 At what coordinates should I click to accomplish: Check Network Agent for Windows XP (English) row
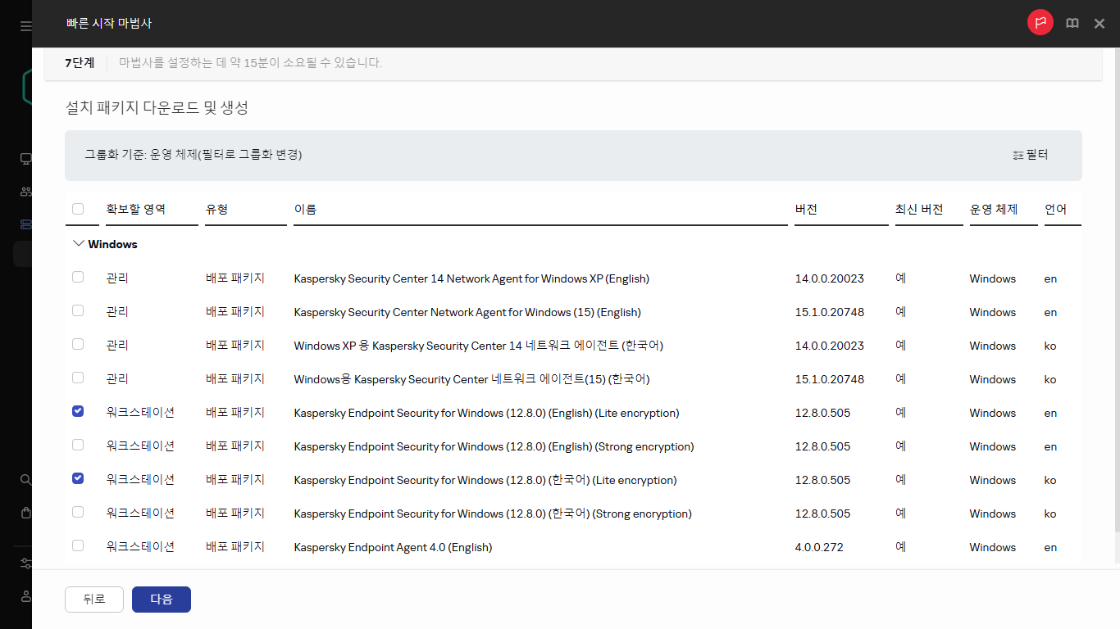tap(78, 278)
